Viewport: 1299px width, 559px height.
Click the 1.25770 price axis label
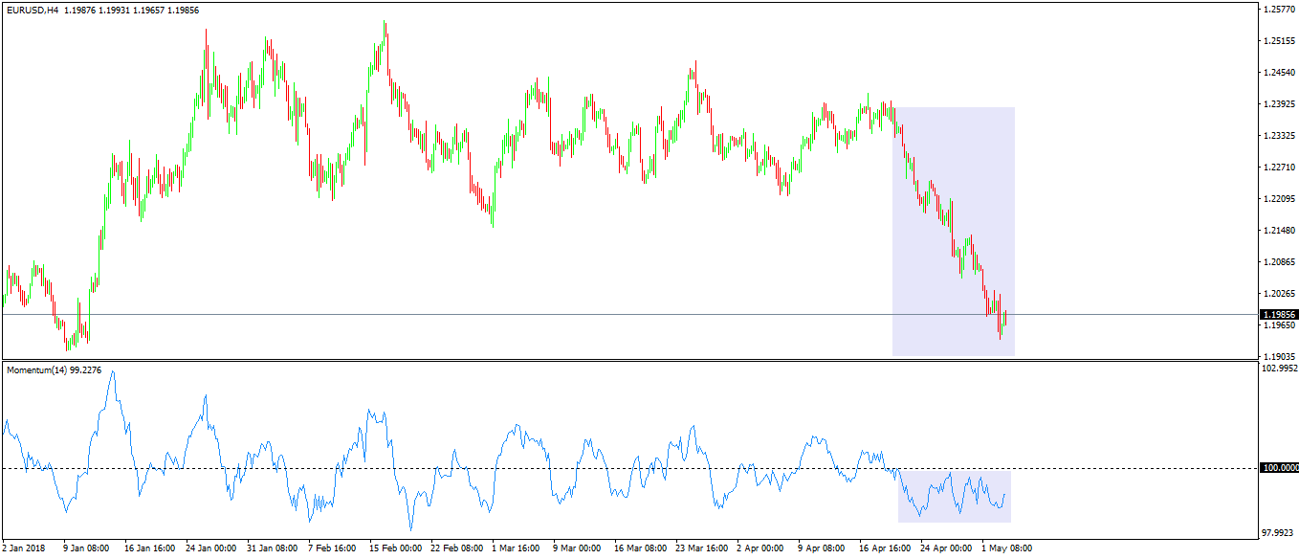(x=1279, y=10)
